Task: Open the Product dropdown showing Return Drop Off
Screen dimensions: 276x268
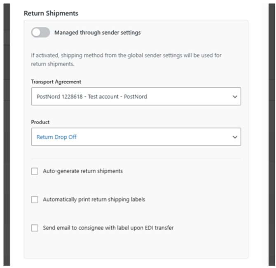Action: (136, 137)
